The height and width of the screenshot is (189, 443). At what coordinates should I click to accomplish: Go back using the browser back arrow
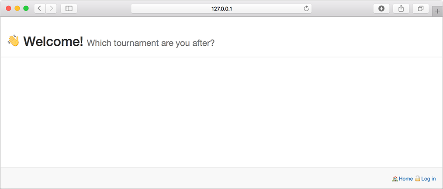point(40,9)
